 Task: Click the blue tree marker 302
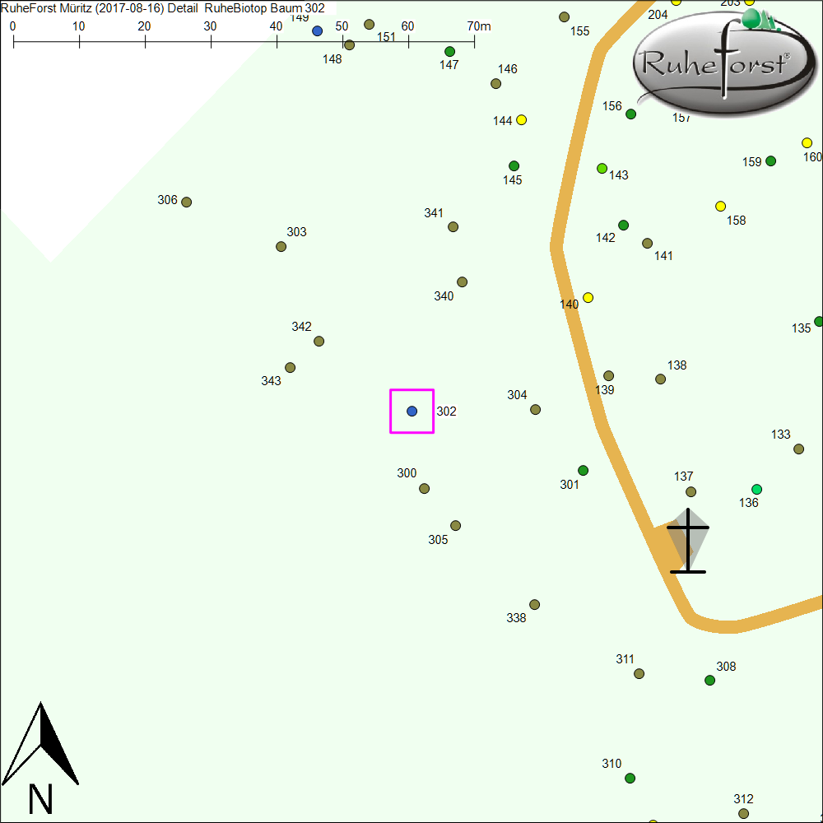(x=412, y=411)
